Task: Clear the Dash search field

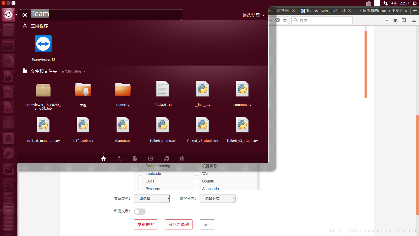Action: (x=25, y=15)
